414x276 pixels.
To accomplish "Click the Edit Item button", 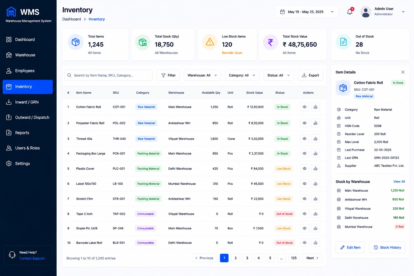I will (x=350, y=247).
